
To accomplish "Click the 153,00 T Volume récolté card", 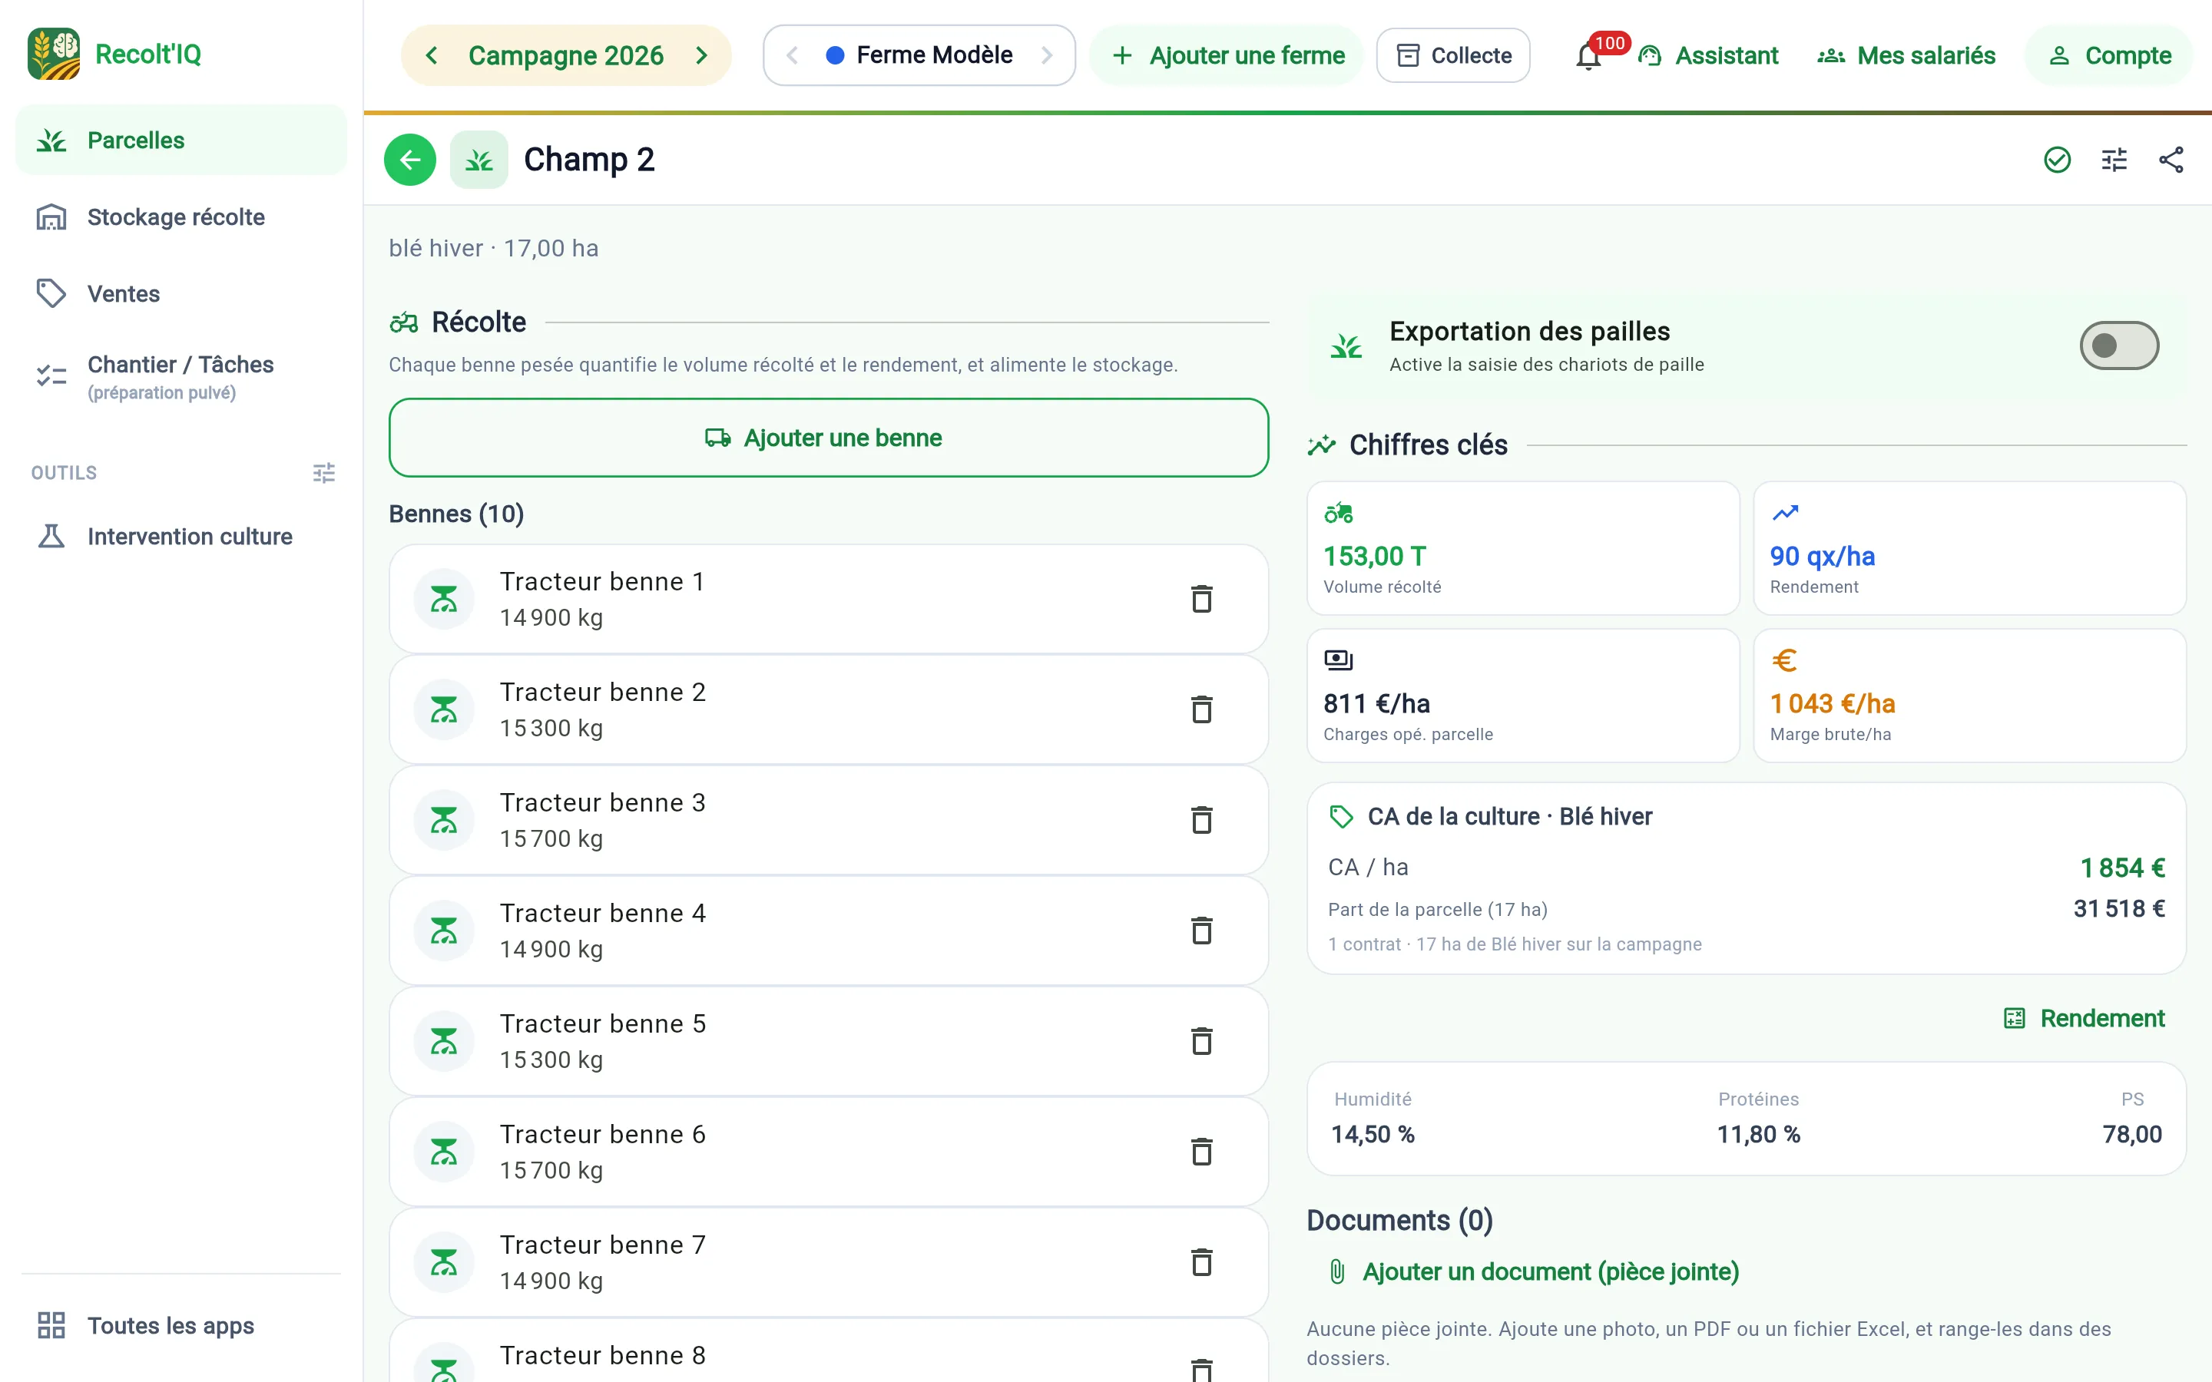I will [x=1523, y=548].
